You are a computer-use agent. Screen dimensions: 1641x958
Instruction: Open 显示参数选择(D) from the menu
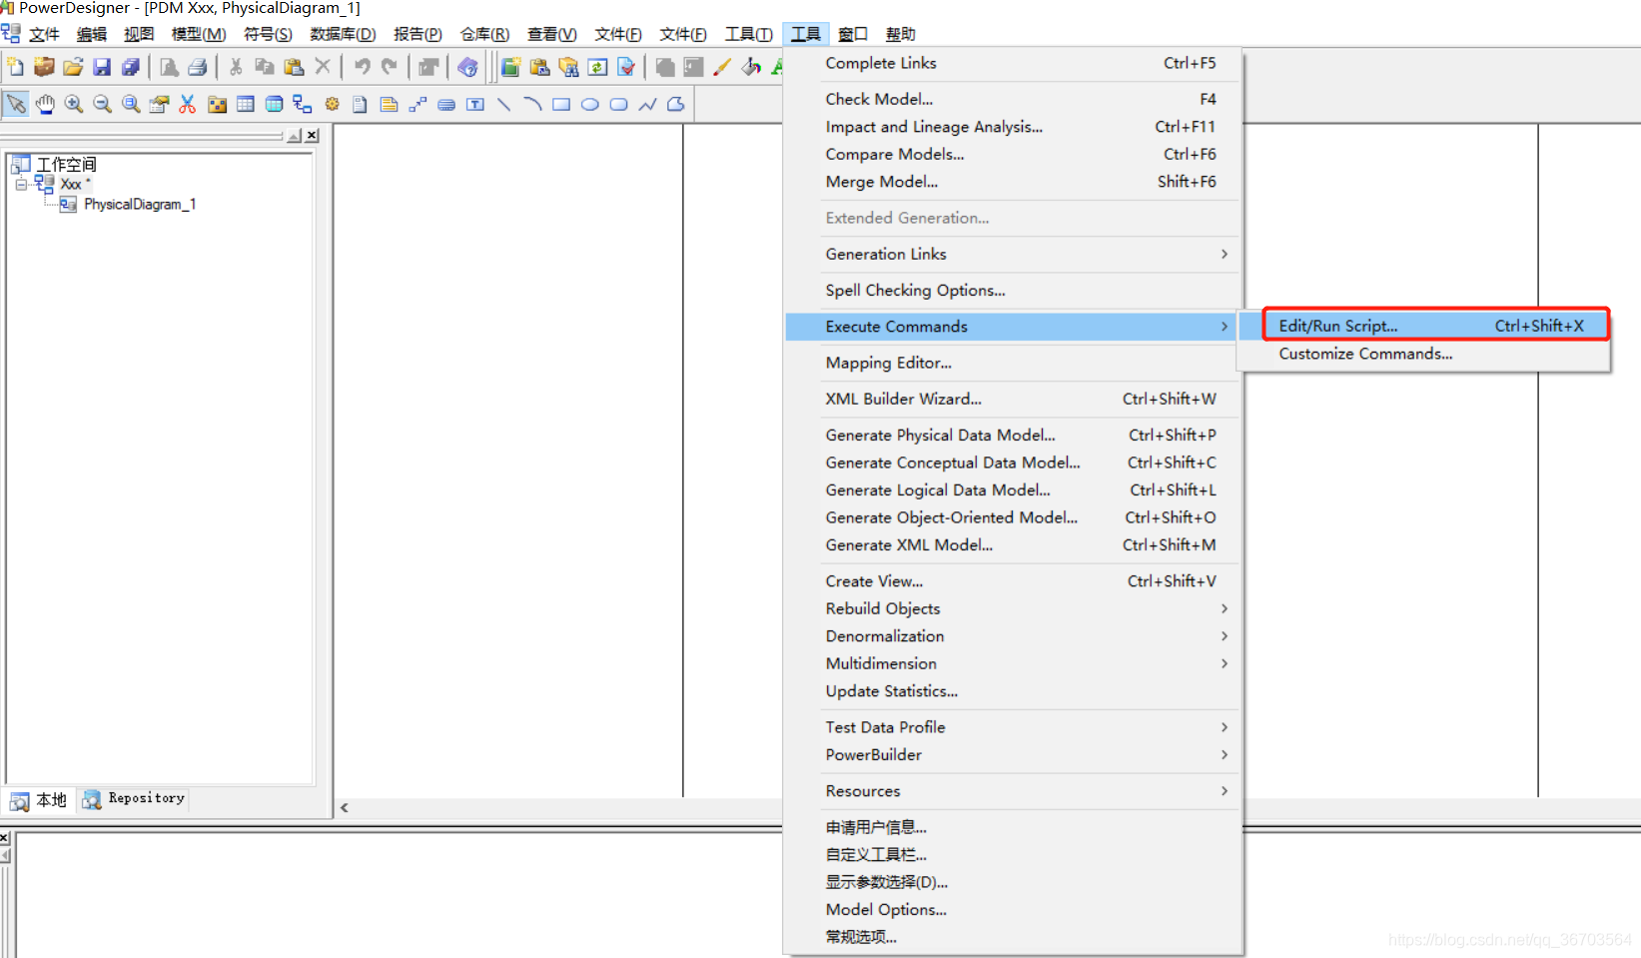[x=1012, y=882]
